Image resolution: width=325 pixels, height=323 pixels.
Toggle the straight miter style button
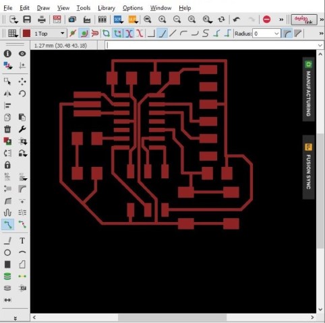298,34
